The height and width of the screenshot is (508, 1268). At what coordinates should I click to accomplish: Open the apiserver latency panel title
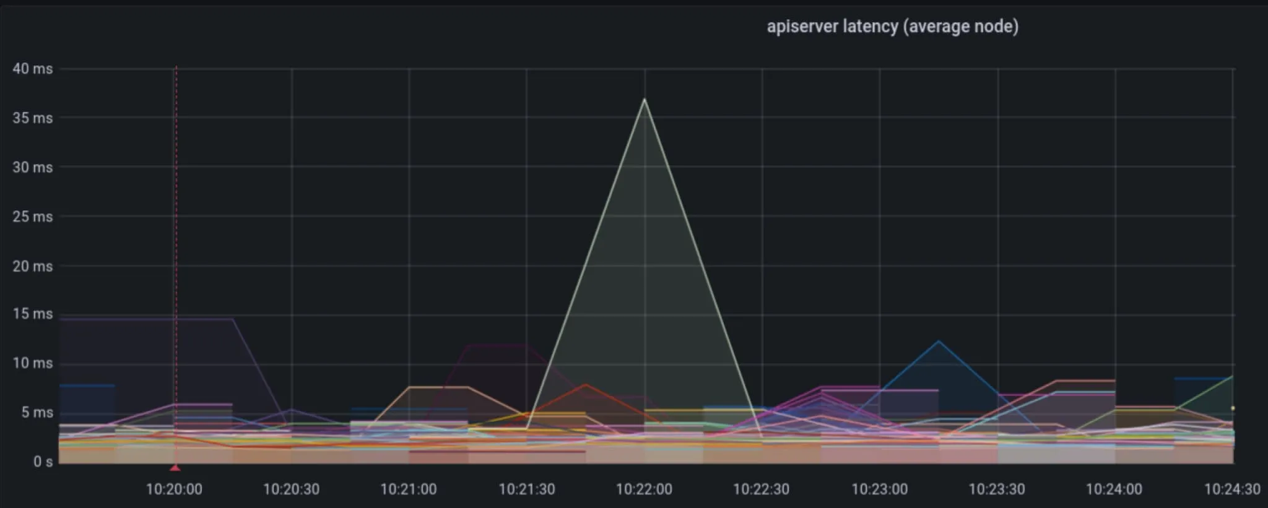[x=892, y=27]
